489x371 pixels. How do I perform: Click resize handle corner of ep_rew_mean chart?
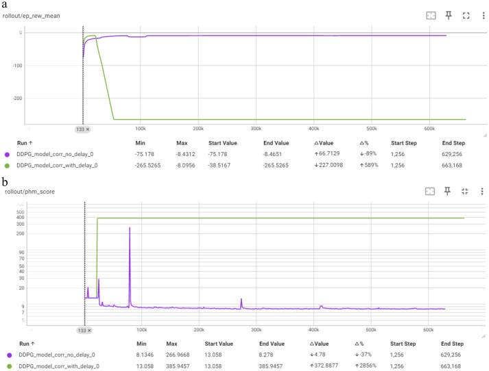pyautogui.click(x=485, y=135)
